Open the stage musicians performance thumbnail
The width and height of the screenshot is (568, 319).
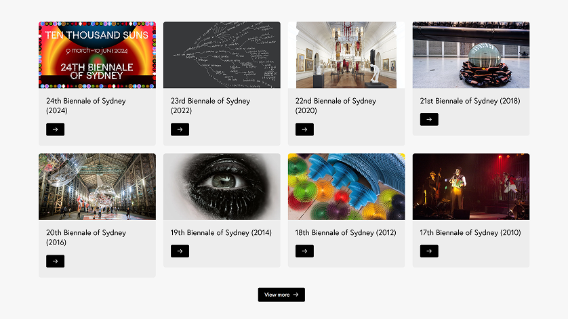pyautogui.click(x=471, y=187)
